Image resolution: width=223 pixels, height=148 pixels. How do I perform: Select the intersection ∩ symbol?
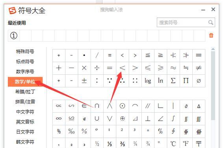coord(97,106)
